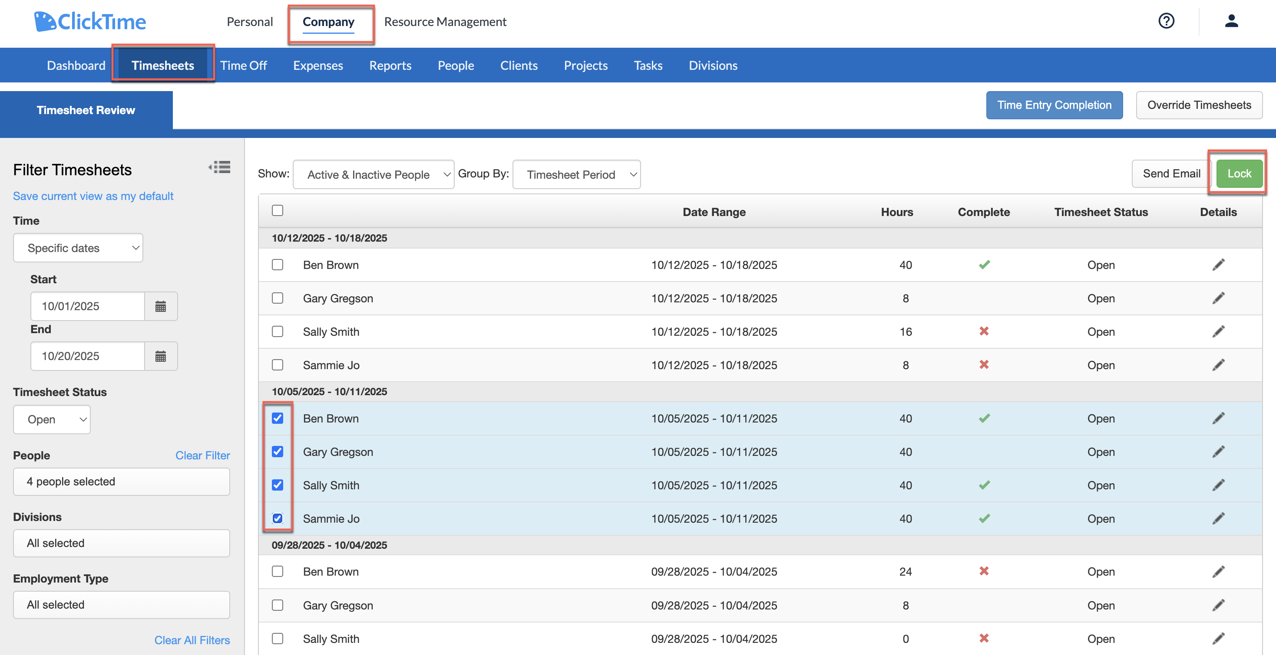Open the Start date calendar picker
The width and height of the screenshot is (1276, 655).
(161, 306)
